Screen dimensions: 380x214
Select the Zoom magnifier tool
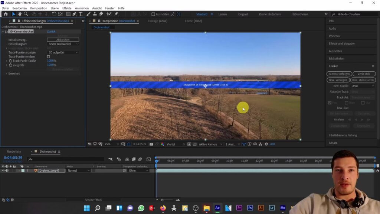click(x=26, y=14)
